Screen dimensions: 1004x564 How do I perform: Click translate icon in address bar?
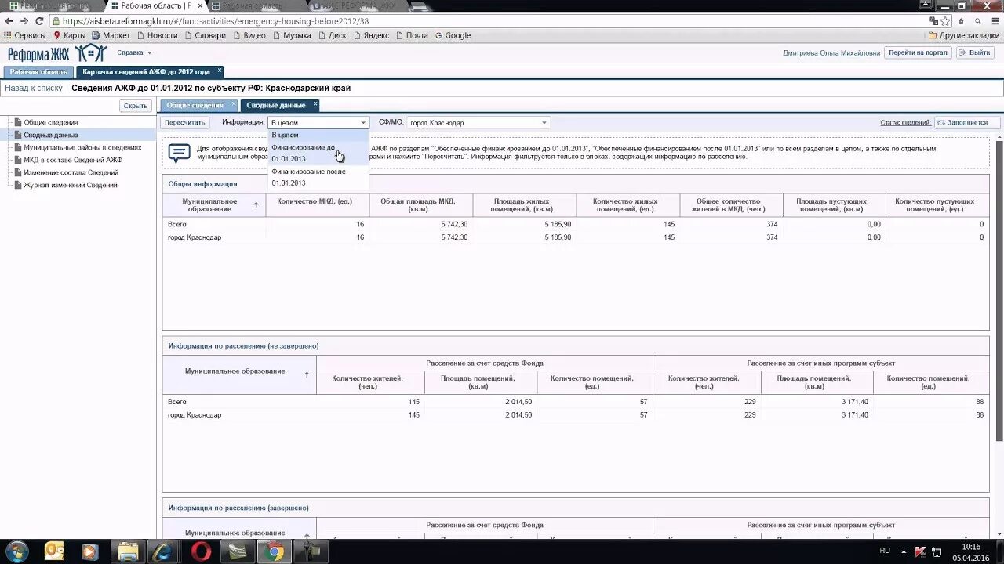[x=933, y=21]
